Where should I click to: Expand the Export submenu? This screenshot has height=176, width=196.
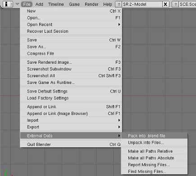(71, 127)
